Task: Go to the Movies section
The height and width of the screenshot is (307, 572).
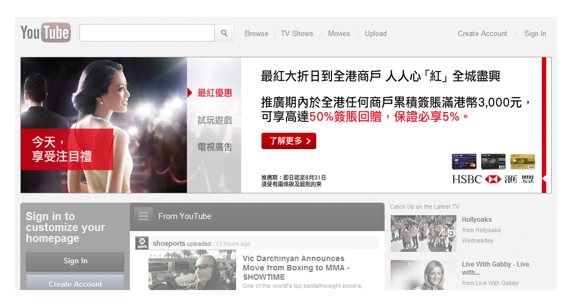Action: point(339,33)
